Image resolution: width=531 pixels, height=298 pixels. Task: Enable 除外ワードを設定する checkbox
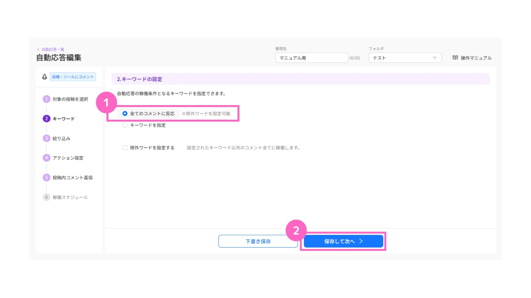(x=125, y=148)
